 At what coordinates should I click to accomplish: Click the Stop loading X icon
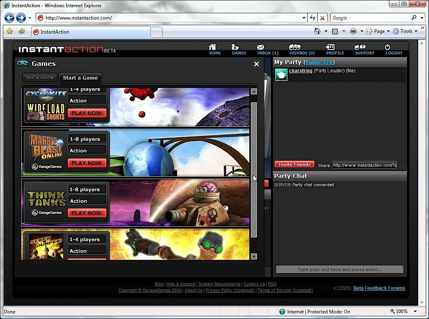click(323, 18)
